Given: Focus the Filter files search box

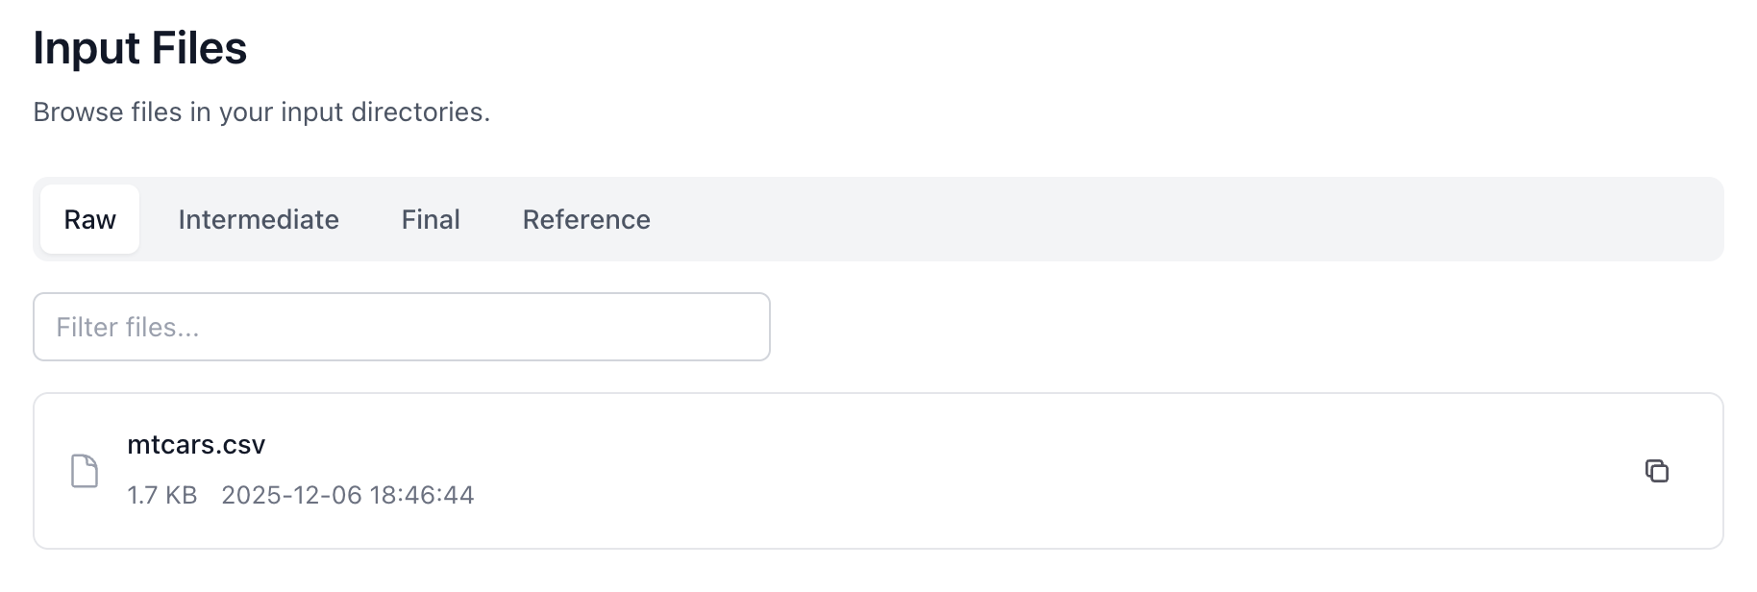Looking at the screenshot, I should pyautogui.click(x=401, y=327).
